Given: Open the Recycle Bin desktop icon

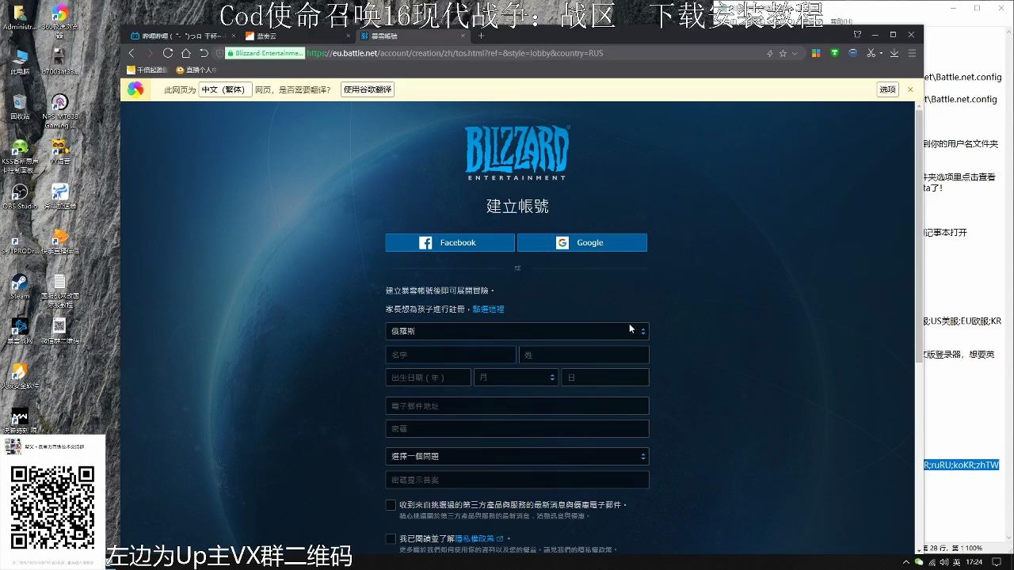Looking at the screenshot, I should pos(20,106).
